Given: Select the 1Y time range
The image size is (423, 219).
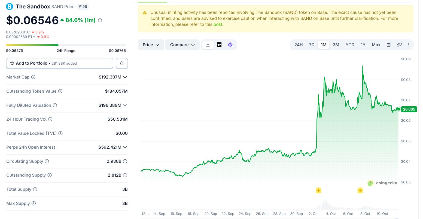Looking at the screenshot, I should [363, 45].
